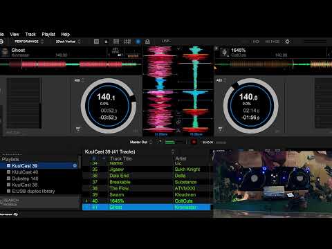Click the MIDI button near the gear
This screenshot has height=249, width=332.
(x=256, y=41)
